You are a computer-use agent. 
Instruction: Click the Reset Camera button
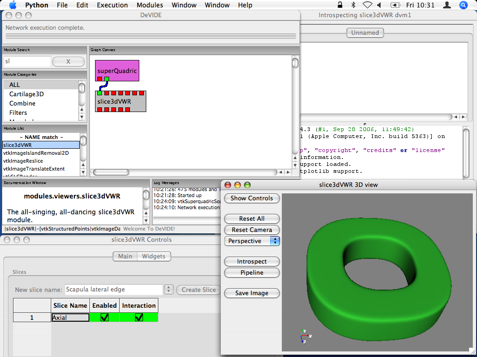pos(252,230)
